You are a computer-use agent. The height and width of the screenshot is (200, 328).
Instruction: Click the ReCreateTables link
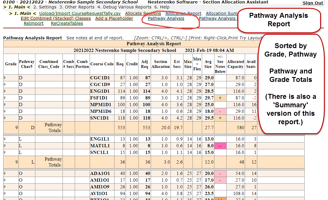point(67,23)
